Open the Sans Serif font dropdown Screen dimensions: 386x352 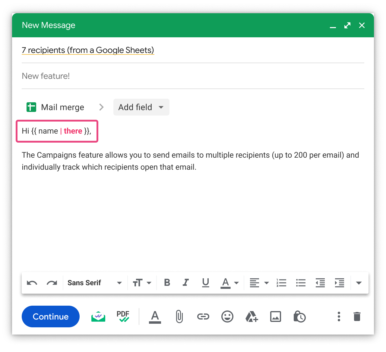click(x=94, y=283)
